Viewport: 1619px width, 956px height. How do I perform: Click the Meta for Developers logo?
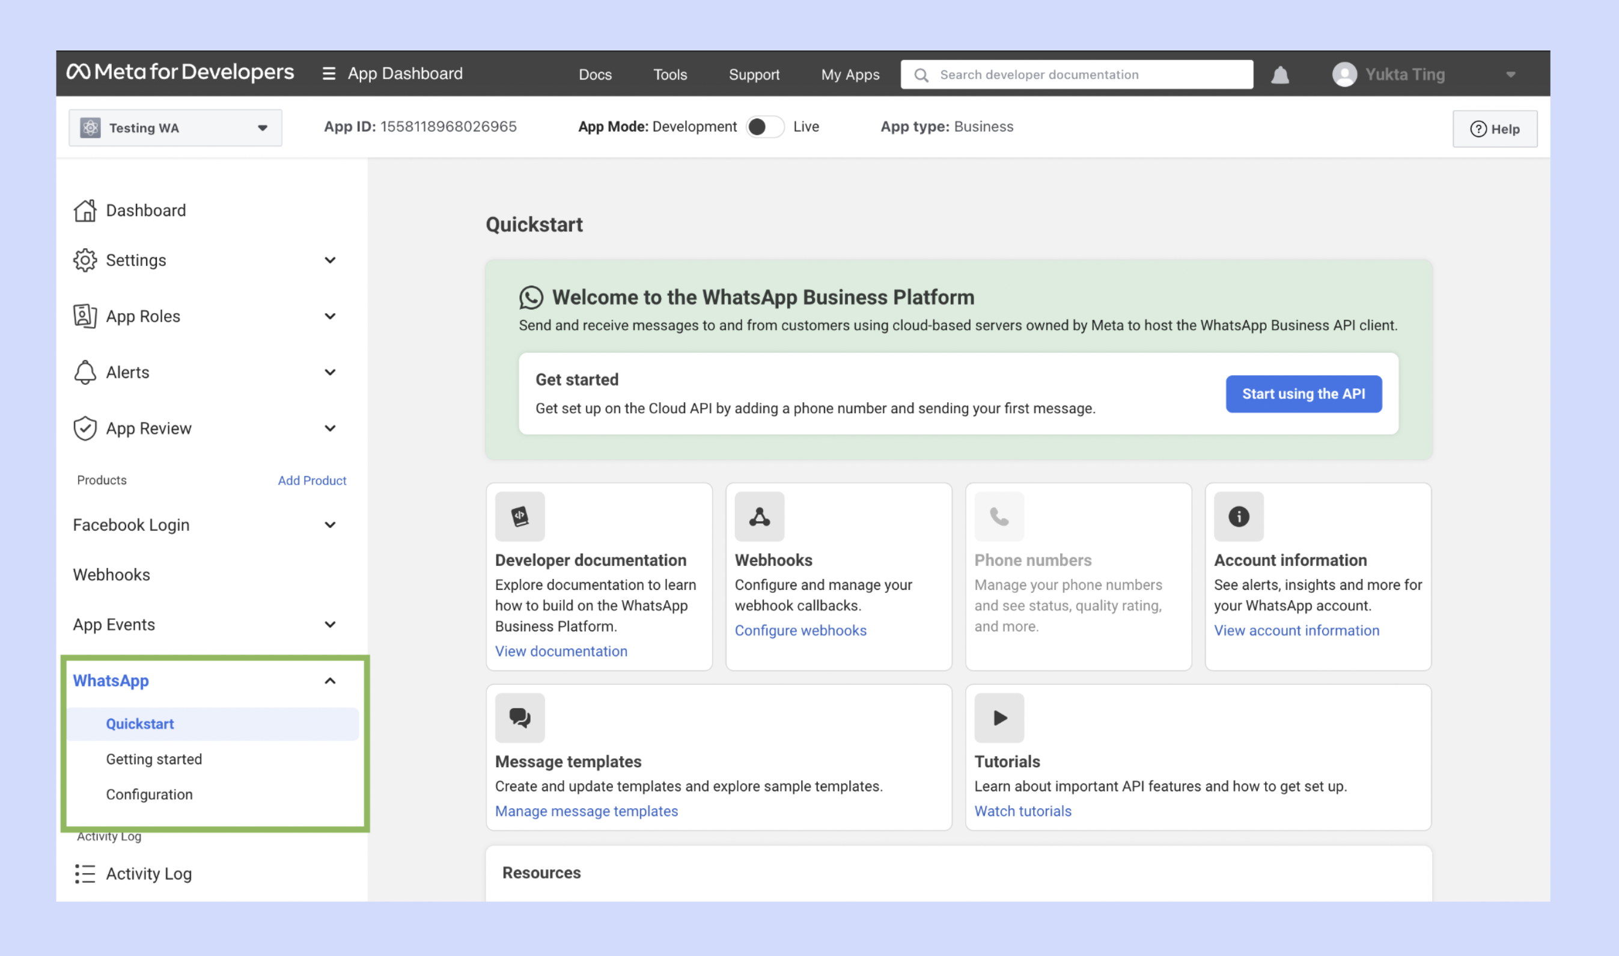180,73
